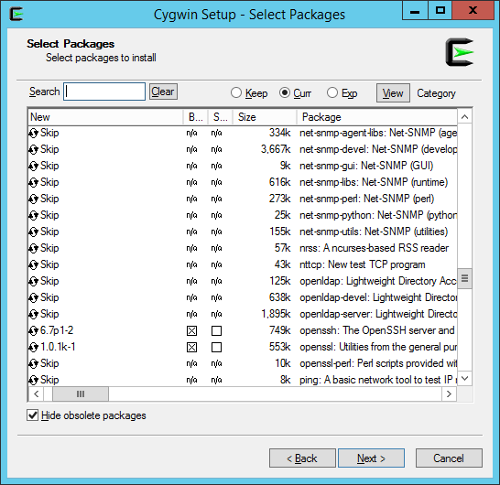Cycle the install action for openldap-server
The width and height of the screenshot is (500, 485).
[x=34, y=314]
